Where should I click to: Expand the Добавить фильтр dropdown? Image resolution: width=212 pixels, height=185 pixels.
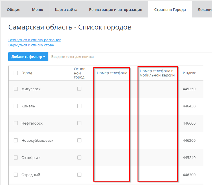click(28, 57)
